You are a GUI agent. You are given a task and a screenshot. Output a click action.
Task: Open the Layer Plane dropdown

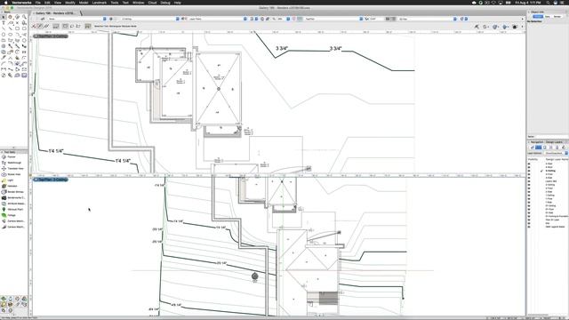pyautogui.click(x=217, y=19)
